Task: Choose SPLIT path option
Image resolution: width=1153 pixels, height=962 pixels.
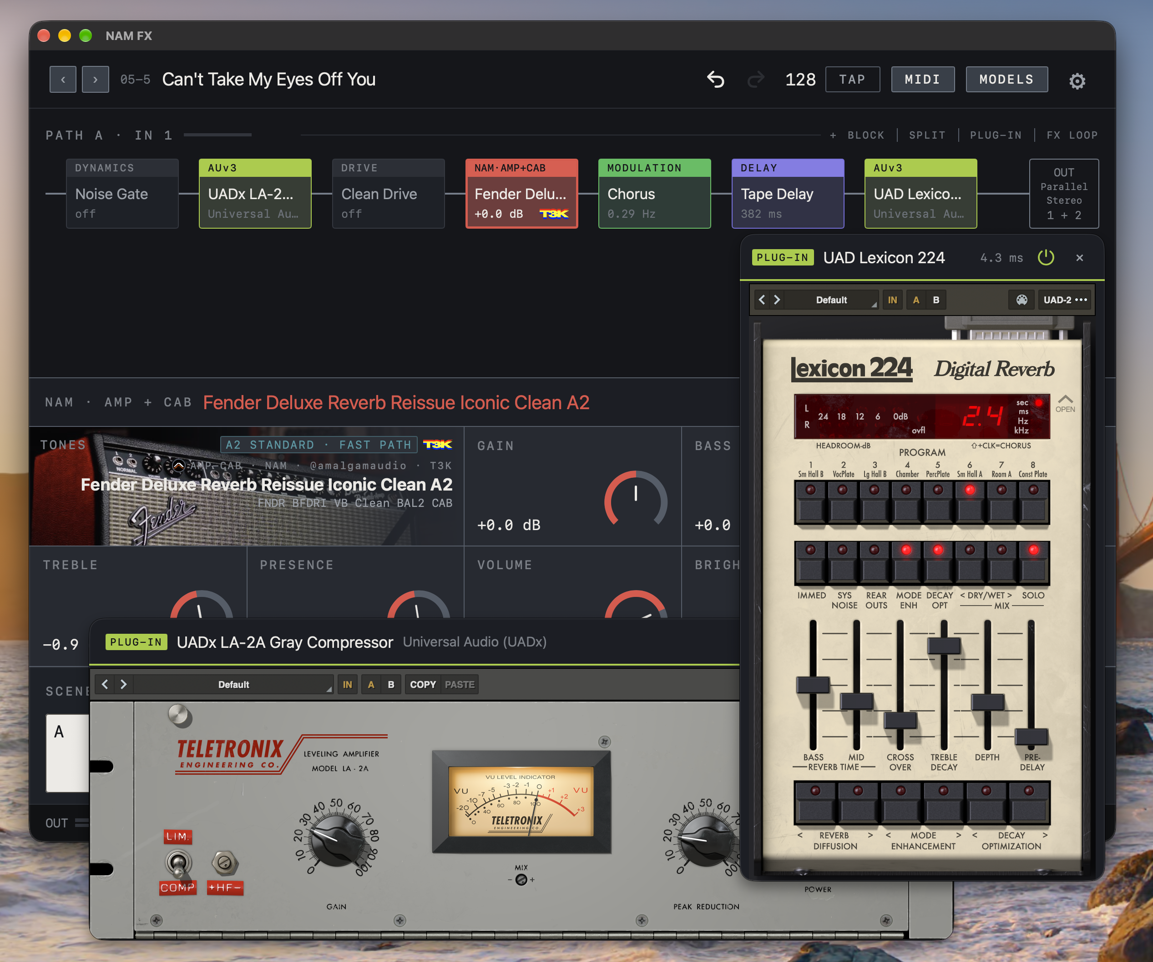Action: pos(927,135)
